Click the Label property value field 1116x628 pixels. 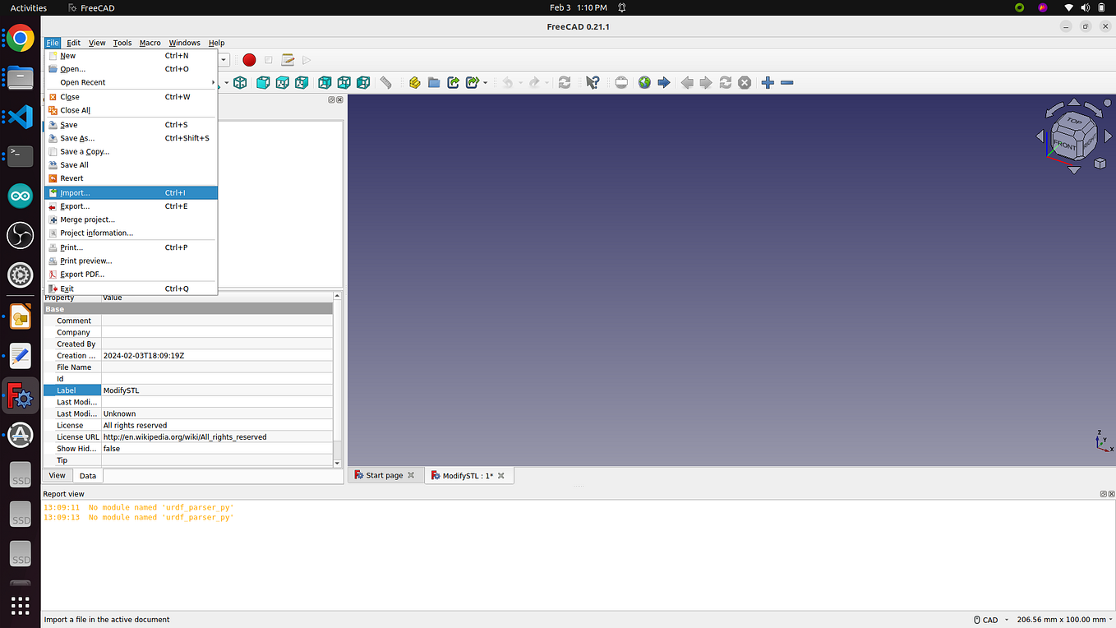click(x=217, y=390)
